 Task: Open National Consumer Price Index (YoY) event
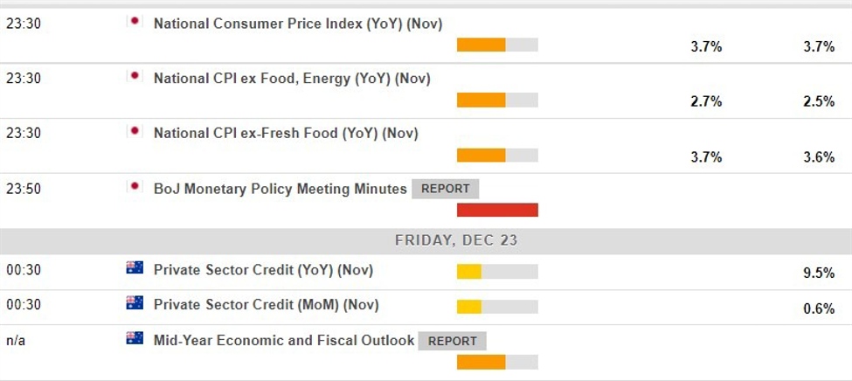295,24
